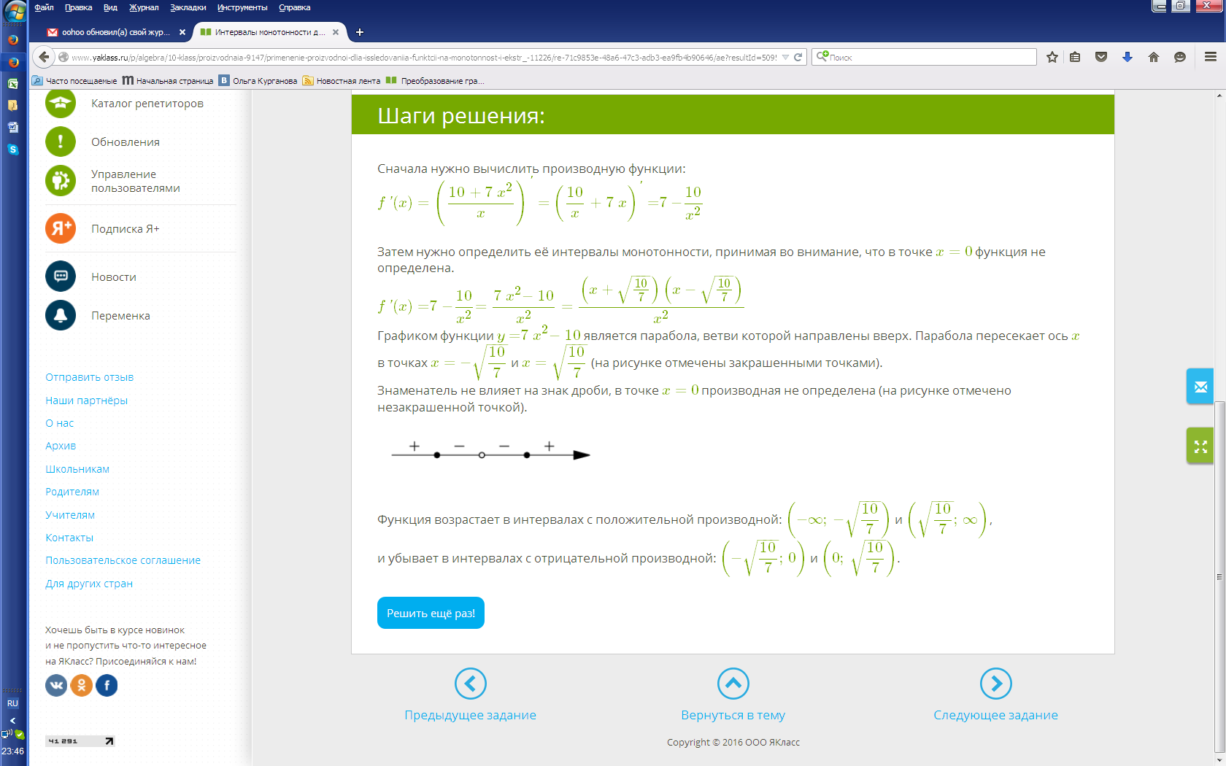Click the next task arrow circle
Viewport: 1226px width, 766px height.
[x=996, y=684]
